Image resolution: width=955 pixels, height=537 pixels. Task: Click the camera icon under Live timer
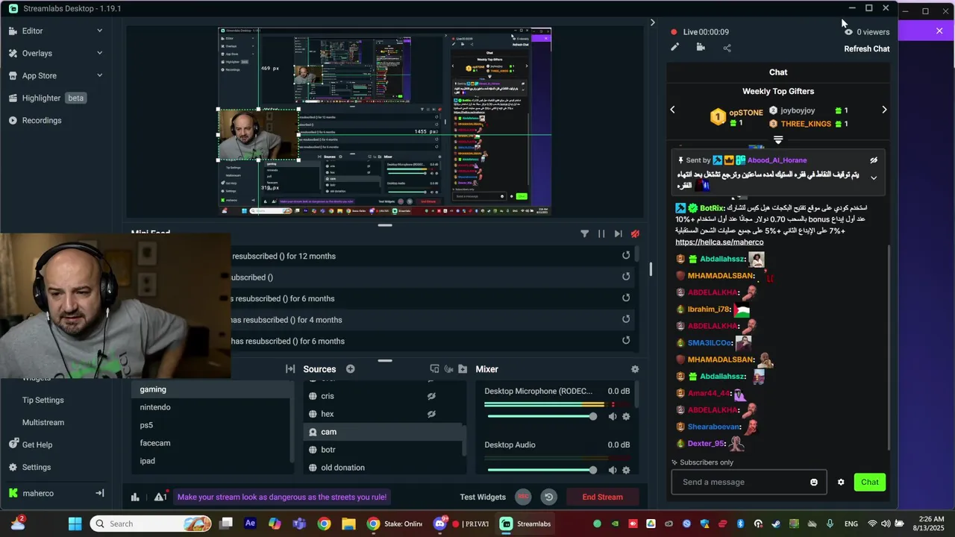tap(701, 47)
